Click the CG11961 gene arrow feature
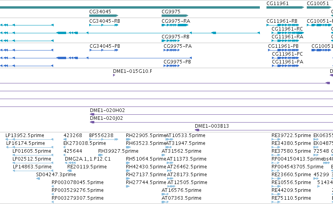Viewport: 333px width, 204px height. [x=285, y=7]
